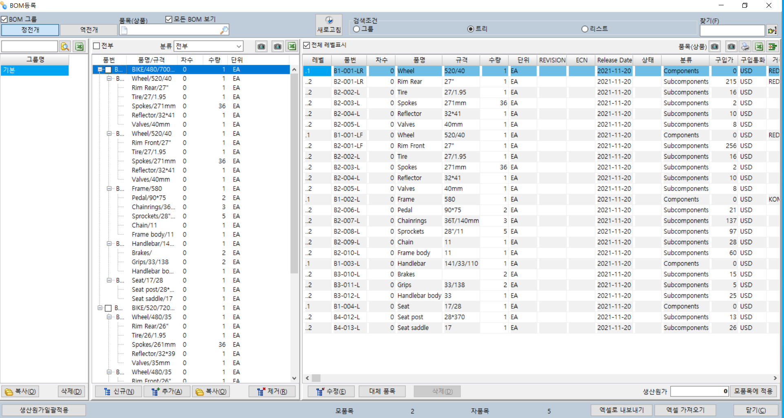Click REVISION column header
Image resolution: width=784 pixels, height=418 pixels.
coord(552,60)
